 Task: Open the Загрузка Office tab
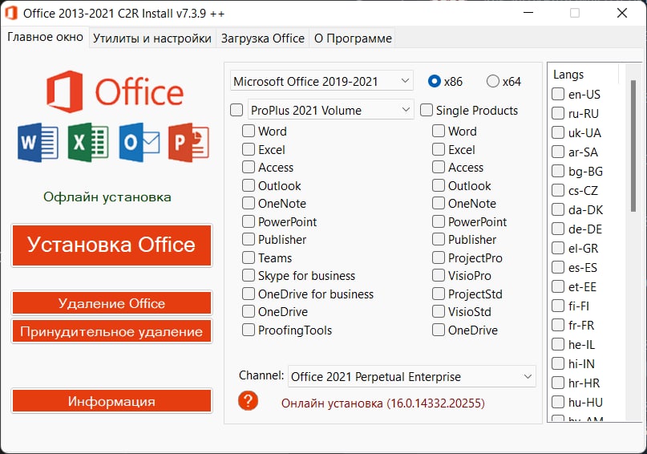click(262, 38)
